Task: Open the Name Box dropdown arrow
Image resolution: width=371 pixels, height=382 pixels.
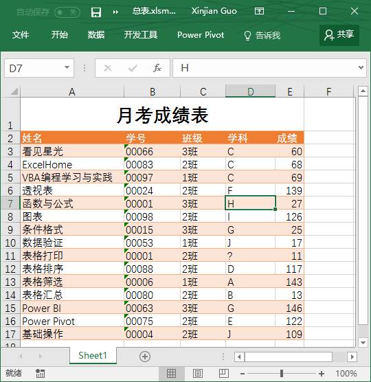Action: (x=67, y=67)
